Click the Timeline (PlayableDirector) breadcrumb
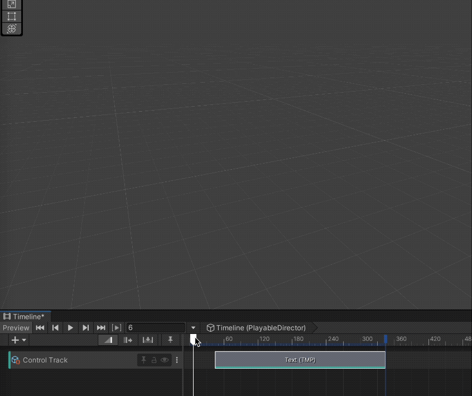Image resolution: width=472 pixels, height=396 pixels. (256, 328)
